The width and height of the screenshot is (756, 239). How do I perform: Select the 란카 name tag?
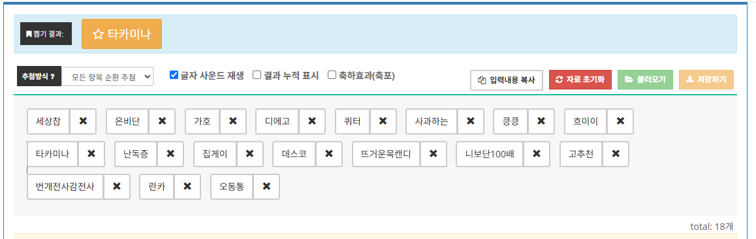157,187
